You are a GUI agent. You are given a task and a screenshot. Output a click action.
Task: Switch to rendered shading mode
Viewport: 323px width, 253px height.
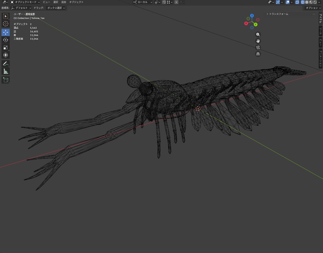coord(315,2)
